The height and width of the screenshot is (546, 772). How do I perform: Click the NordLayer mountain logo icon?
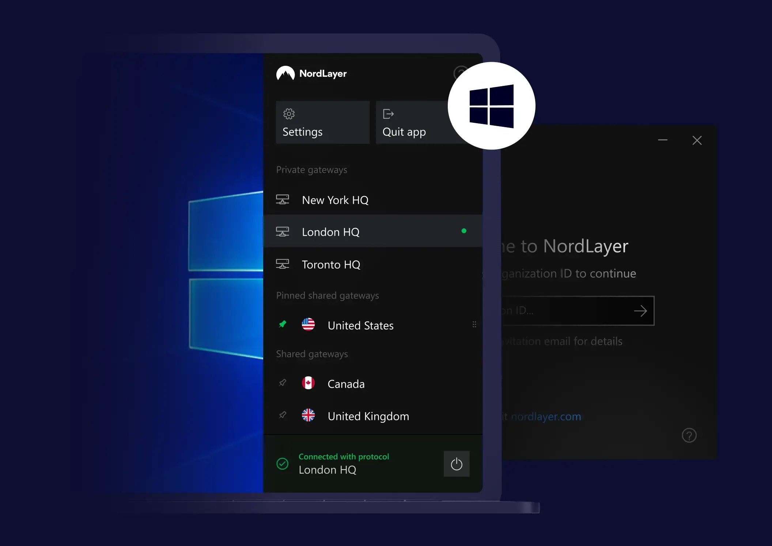pos(285,73)
